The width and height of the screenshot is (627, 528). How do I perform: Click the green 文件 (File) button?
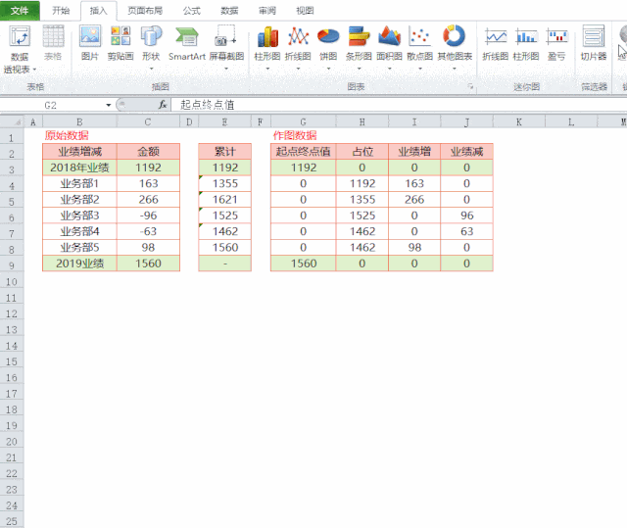[x=20, y=10]
